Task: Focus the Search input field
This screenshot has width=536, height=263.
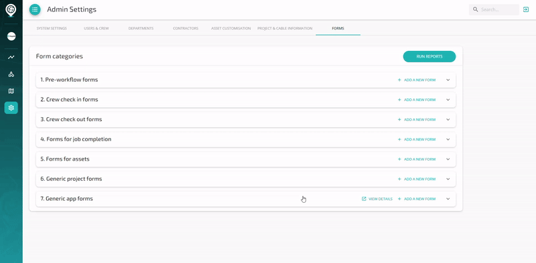Action: [494, 9]
